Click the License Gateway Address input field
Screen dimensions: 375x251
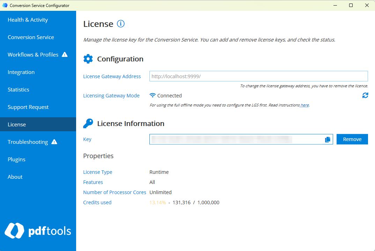pyautogui.click(x=258, y=76)
